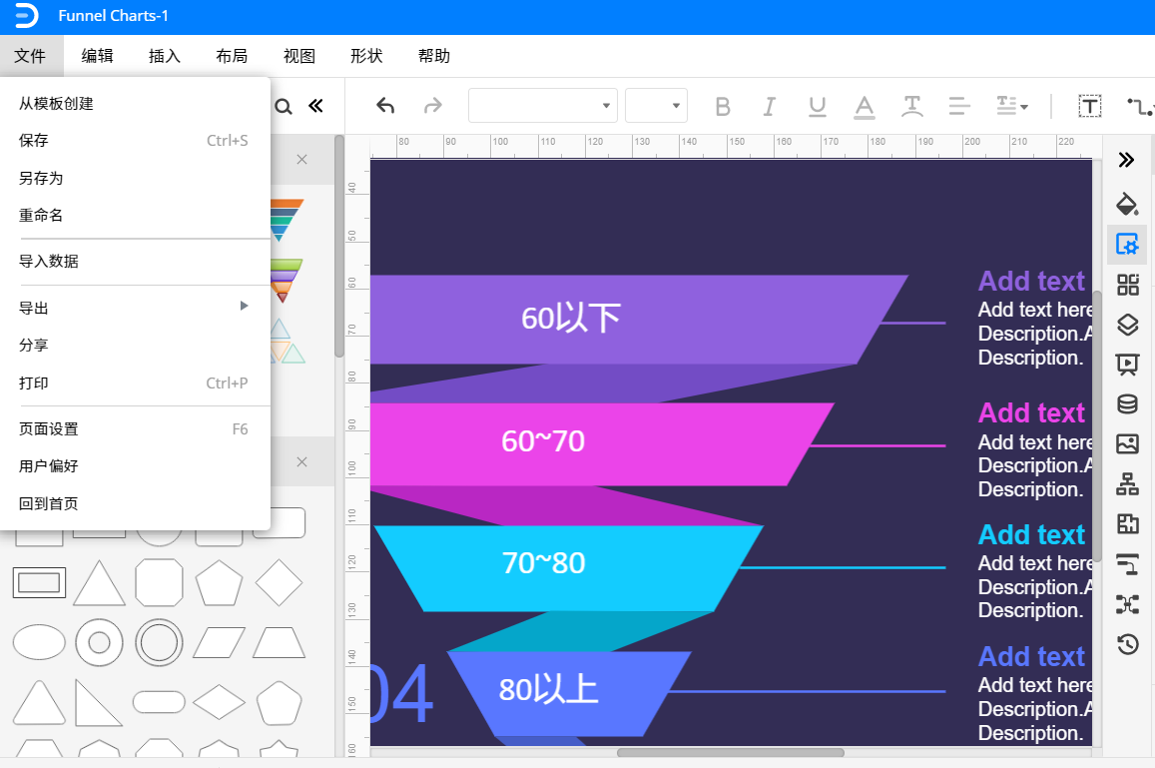Open the line spacing dropdown

click(x=1012, y=106)
